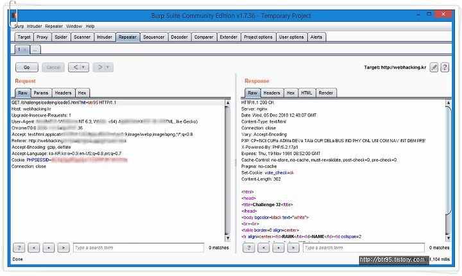Switch to the Sequencer tab

154,37
